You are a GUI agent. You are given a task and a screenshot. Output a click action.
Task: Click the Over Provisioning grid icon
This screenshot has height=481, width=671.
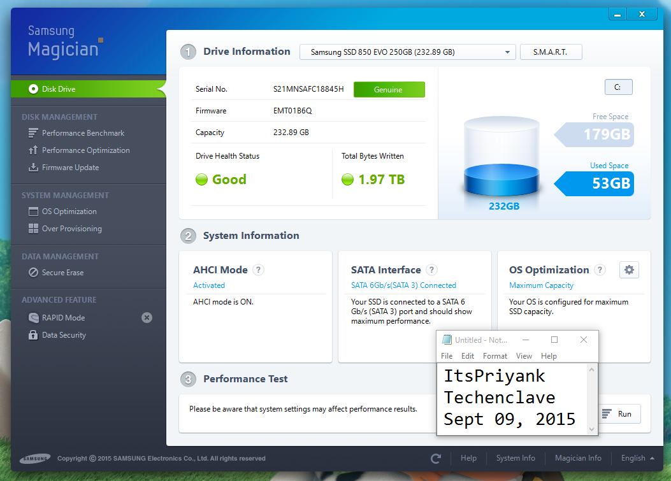(33, 229)
